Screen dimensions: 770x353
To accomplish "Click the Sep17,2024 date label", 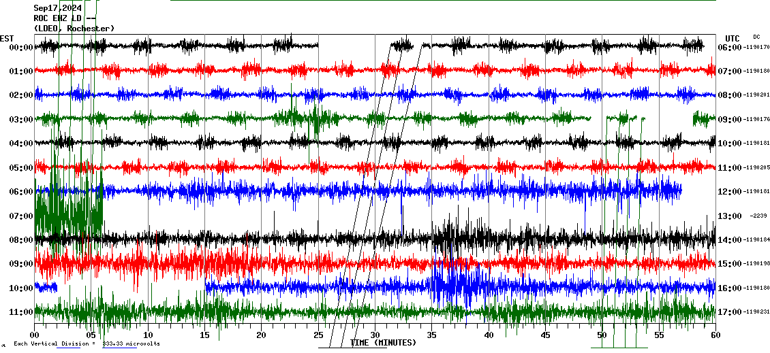I will coord(57,8).
